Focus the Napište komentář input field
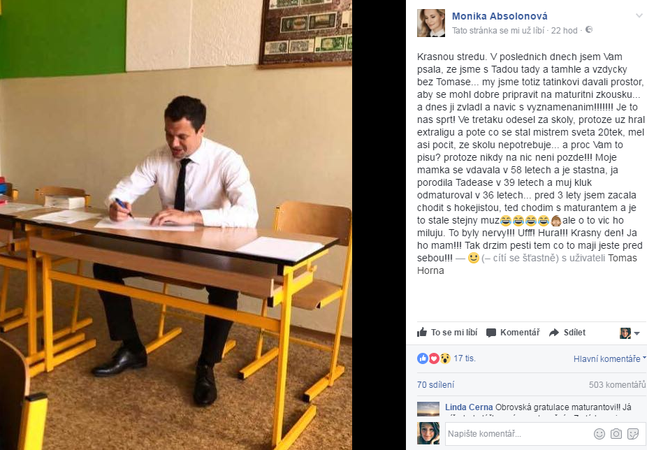The width and height of the screenshot is (647, 450). [x=518, y=433]
